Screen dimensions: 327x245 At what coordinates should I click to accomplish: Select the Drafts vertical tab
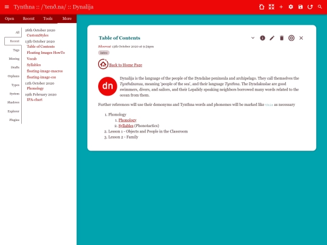point(15,67)
